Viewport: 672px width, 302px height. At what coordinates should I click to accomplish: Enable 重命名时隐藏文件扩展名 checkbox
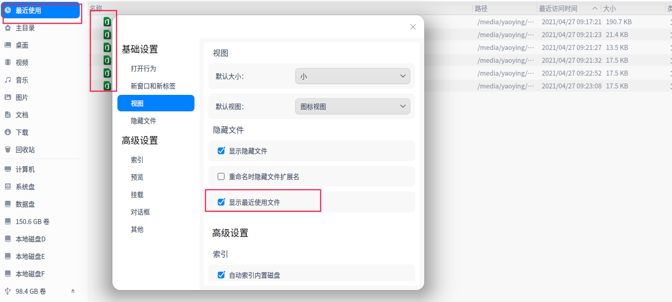221,176
